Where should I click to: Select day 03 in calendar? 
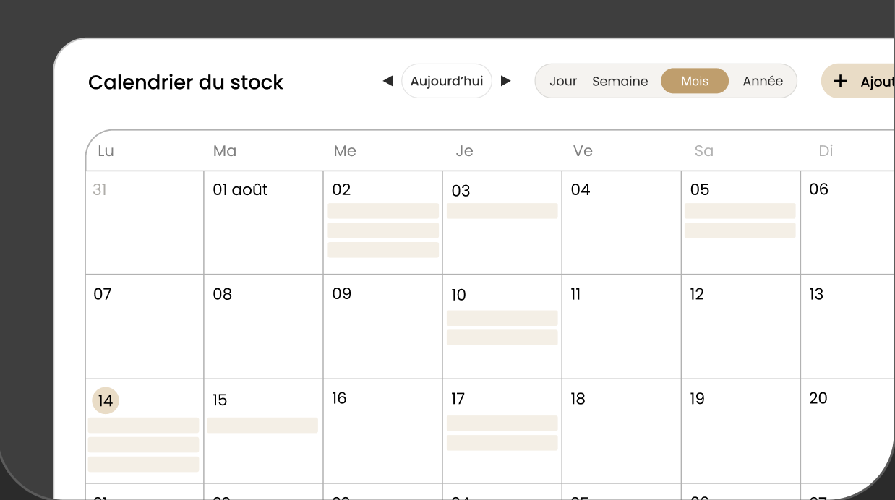pos(461,191)
